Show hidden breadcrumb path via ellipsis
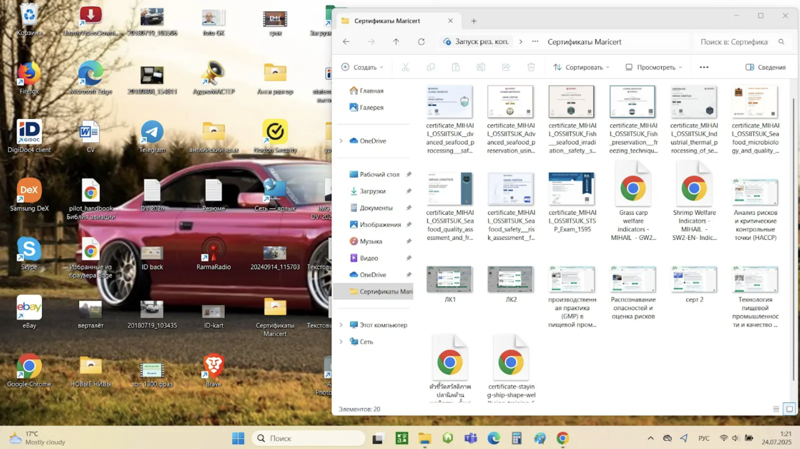This screenshot has width=800, height=449. point(535,42)
